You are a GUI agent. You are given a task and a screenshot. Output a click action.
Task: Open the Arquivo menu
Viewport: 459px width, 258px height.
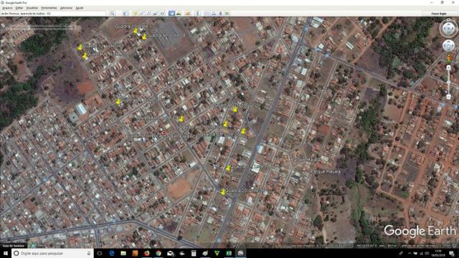tap(7, 8)
